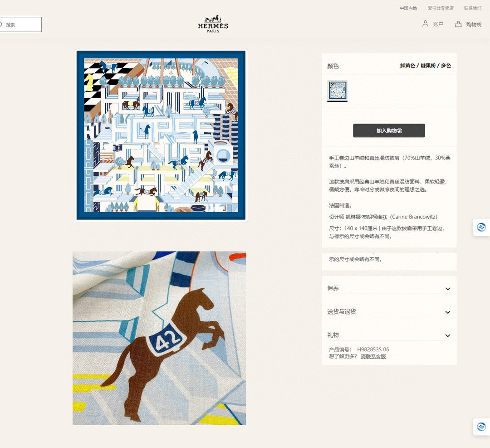Open the full scarf product image

161,135
